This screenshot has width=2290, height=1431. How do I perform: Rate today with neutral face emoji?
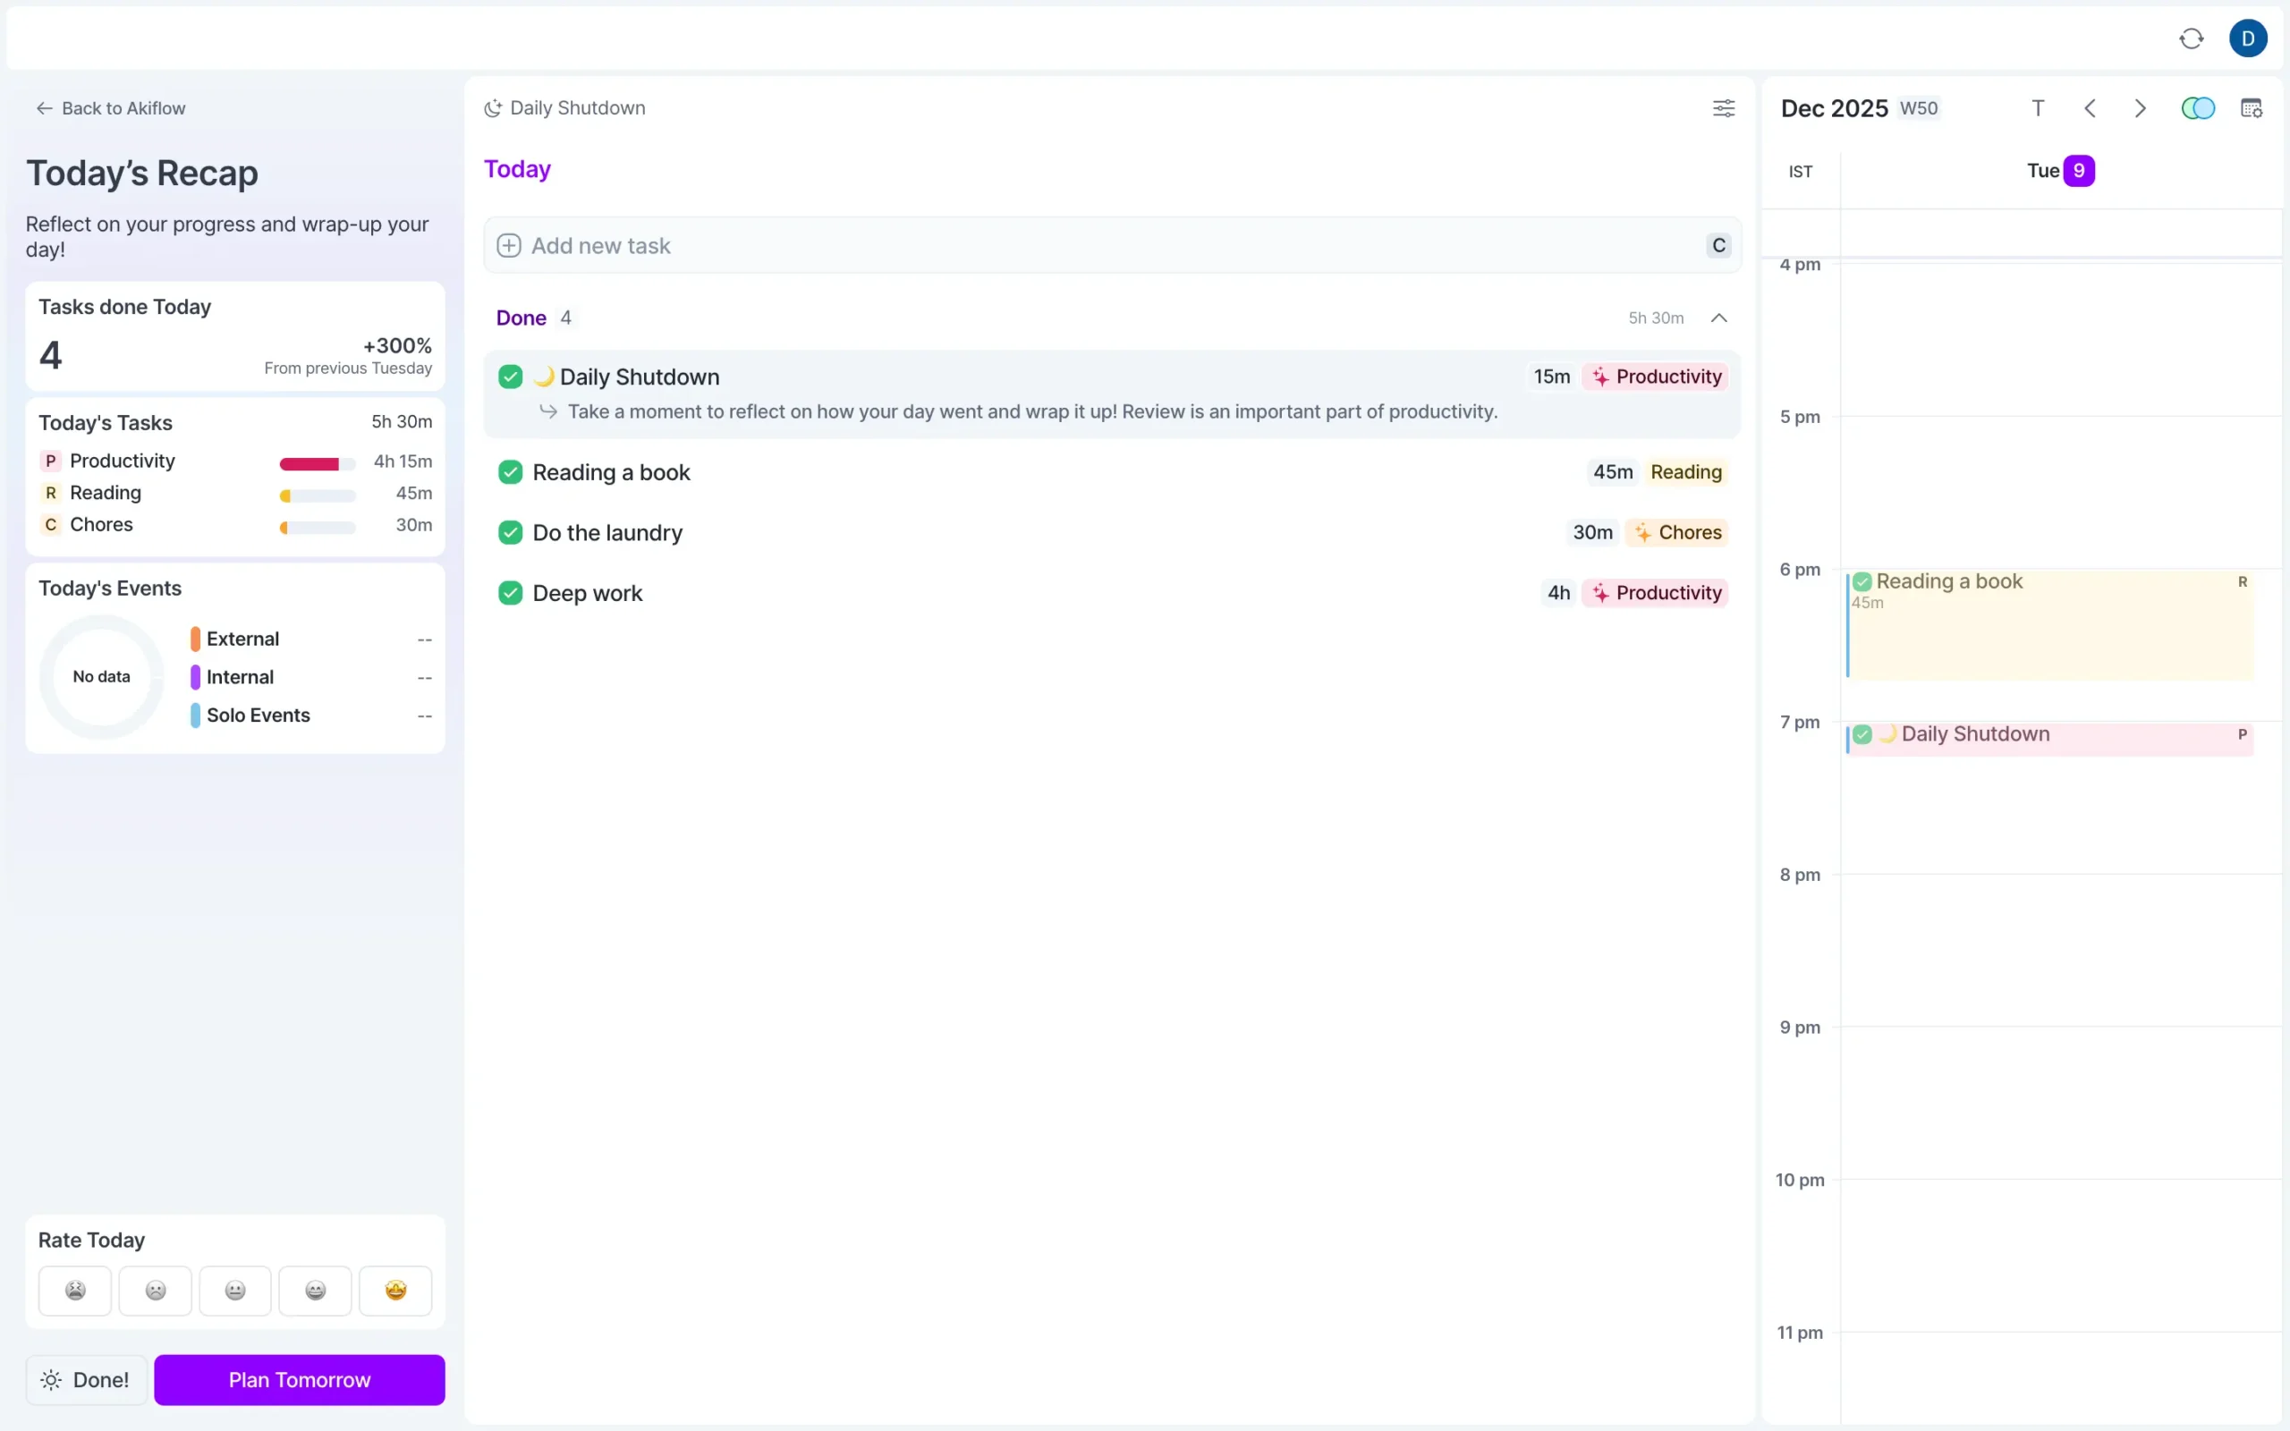coord(234,1290)
